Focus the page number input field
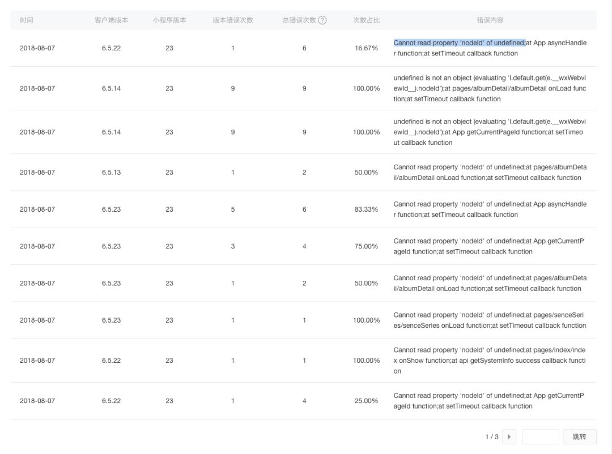 pyautogui.click(x=540, y=436)
